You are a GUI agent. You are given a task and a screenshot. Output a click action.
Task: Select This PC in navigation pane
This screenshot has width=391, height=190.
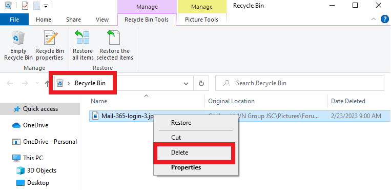(x=28, y=158)
